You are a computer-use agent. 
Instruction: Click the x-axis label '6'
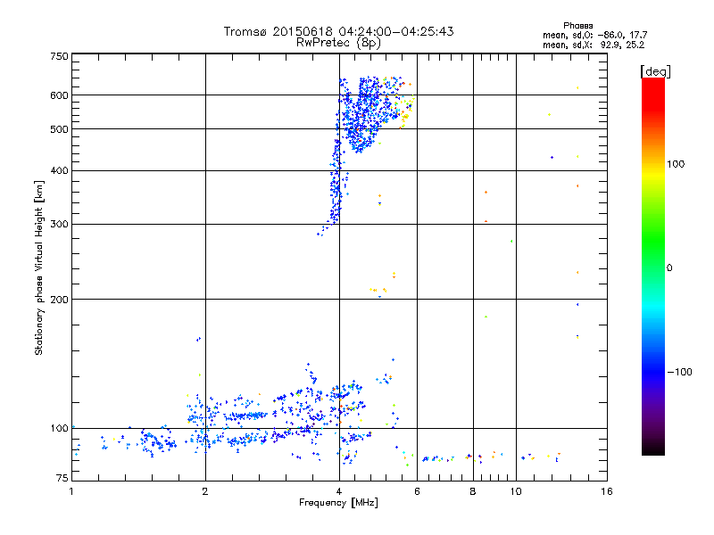coord(417,491)
